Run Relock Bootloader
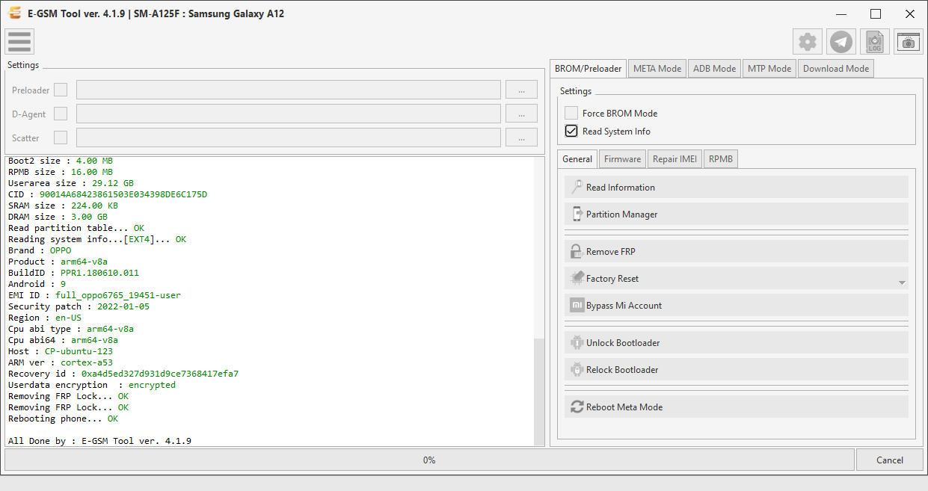This screenshot has width=928, height=491. (x=737, y=369)
